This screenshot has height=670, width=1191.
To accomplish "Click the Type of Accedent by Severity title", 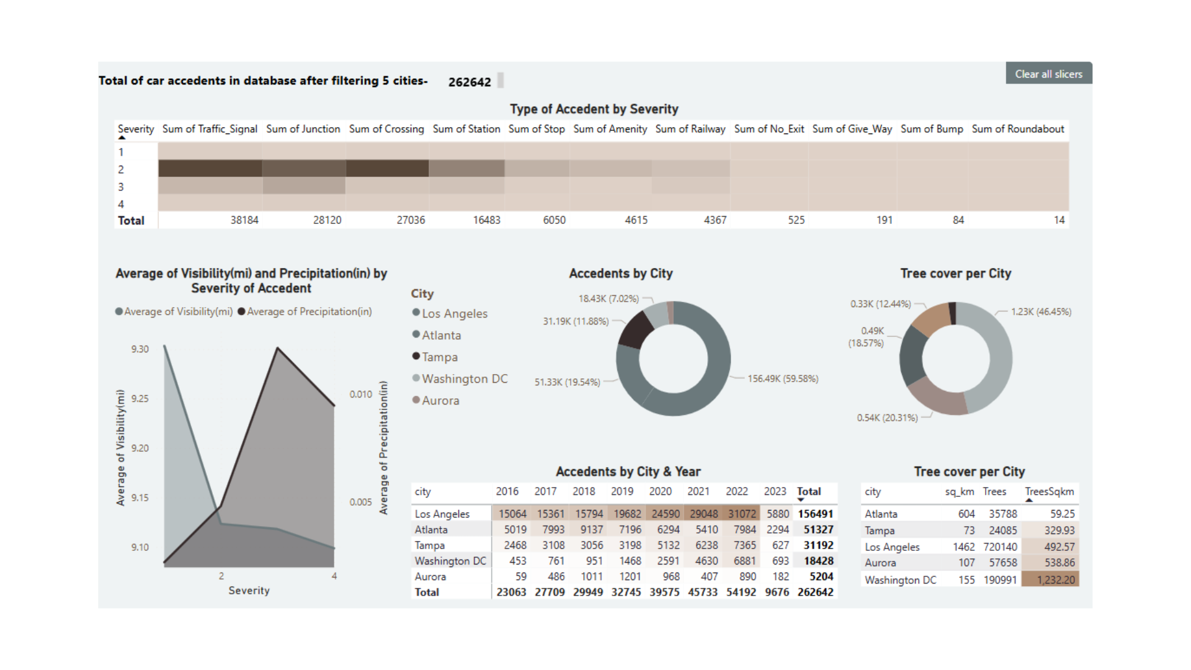I will [594, 109].
